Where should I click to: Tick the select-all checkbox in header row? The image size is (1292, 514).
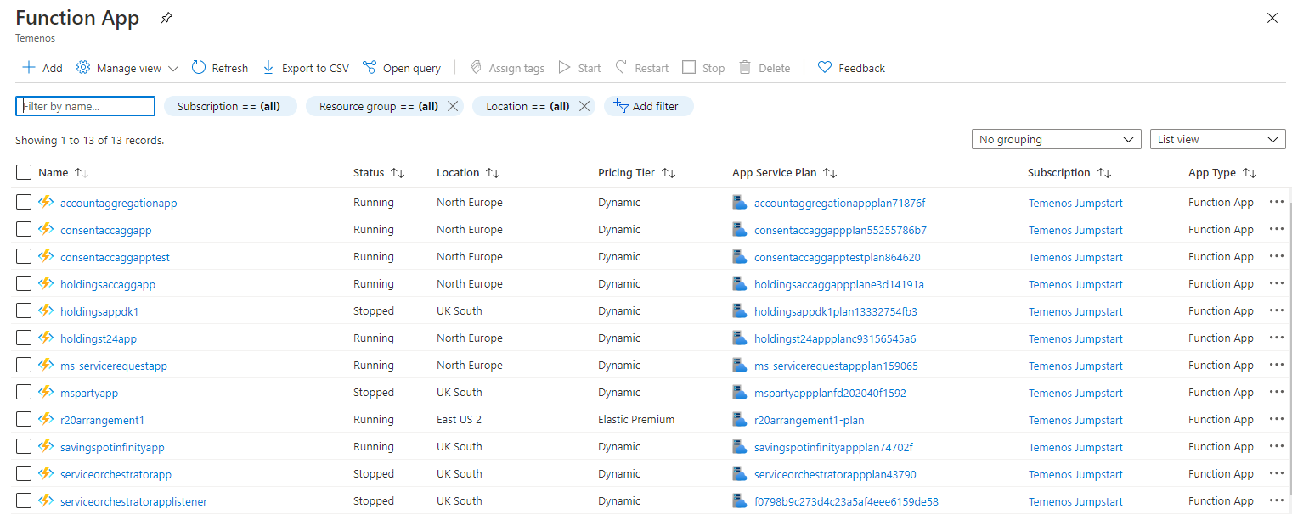click(x=24, y=173)
